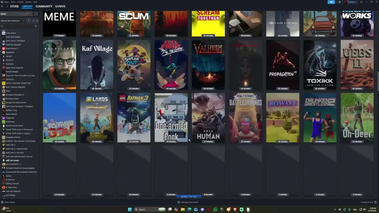The image size is (379, 213).
Task: Open the announcements megaphone icon
Action: (x=331, y=2)
